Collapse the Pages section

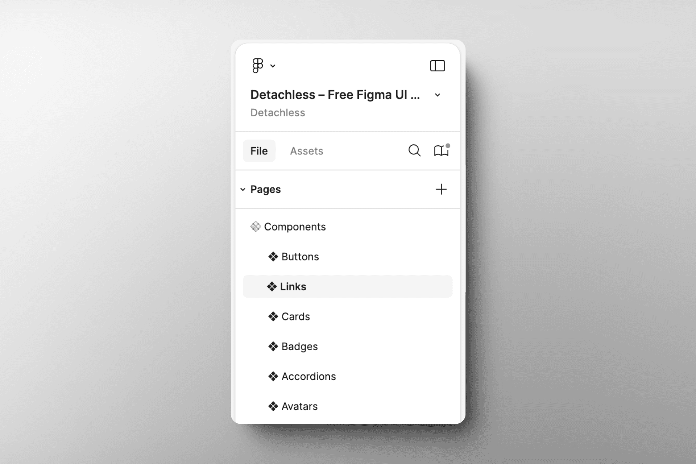click(x=243, y=189)
